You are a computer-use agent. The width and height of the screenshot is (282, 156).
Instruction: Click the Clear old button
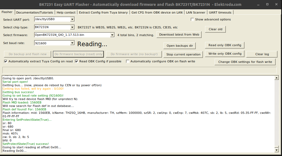coord(215,29)
